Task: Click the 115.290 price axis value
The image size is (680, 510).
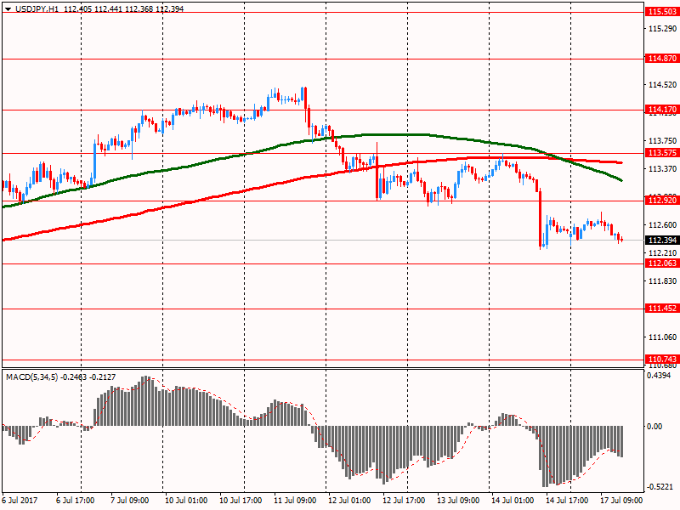Action: [662, 29]
